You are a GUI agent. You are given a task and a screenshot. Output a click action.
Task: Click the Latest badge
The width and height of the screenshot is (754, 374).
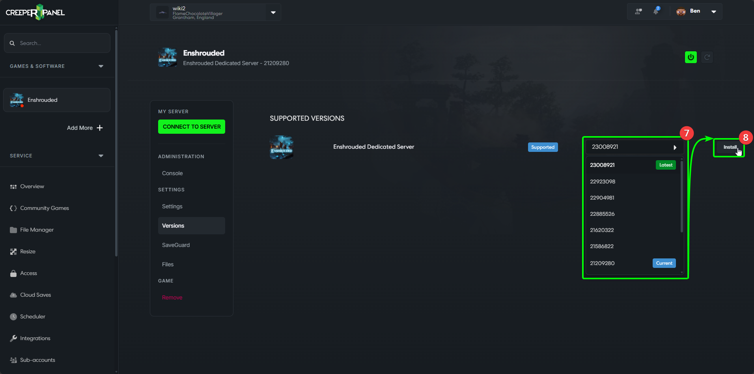pyautogui.click(x=666, y=165)
